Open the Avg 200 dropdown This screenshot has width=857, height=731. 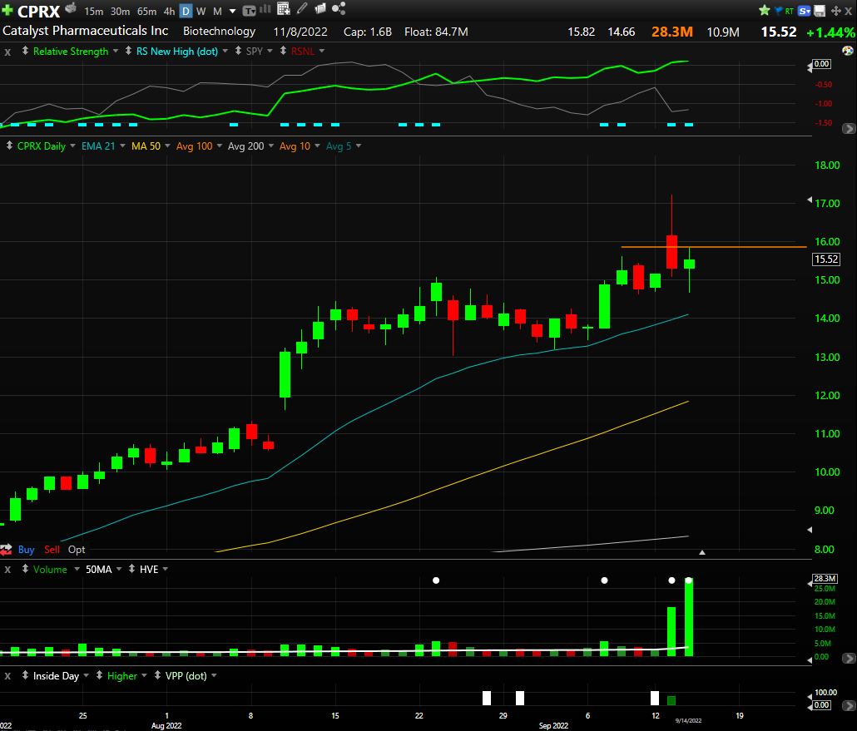271,146
